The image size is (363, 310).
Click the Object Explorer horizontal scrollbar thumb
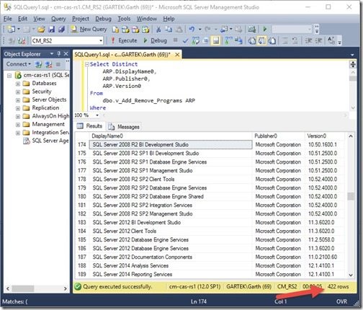tap(23, 288)
